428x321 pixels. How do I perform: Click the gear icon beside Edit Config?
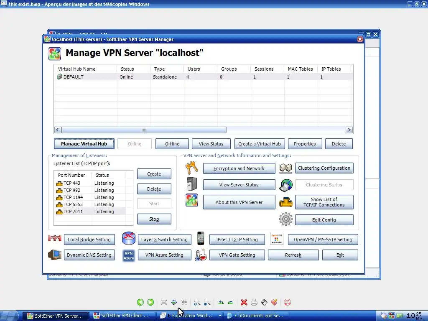tap(286, 219)
